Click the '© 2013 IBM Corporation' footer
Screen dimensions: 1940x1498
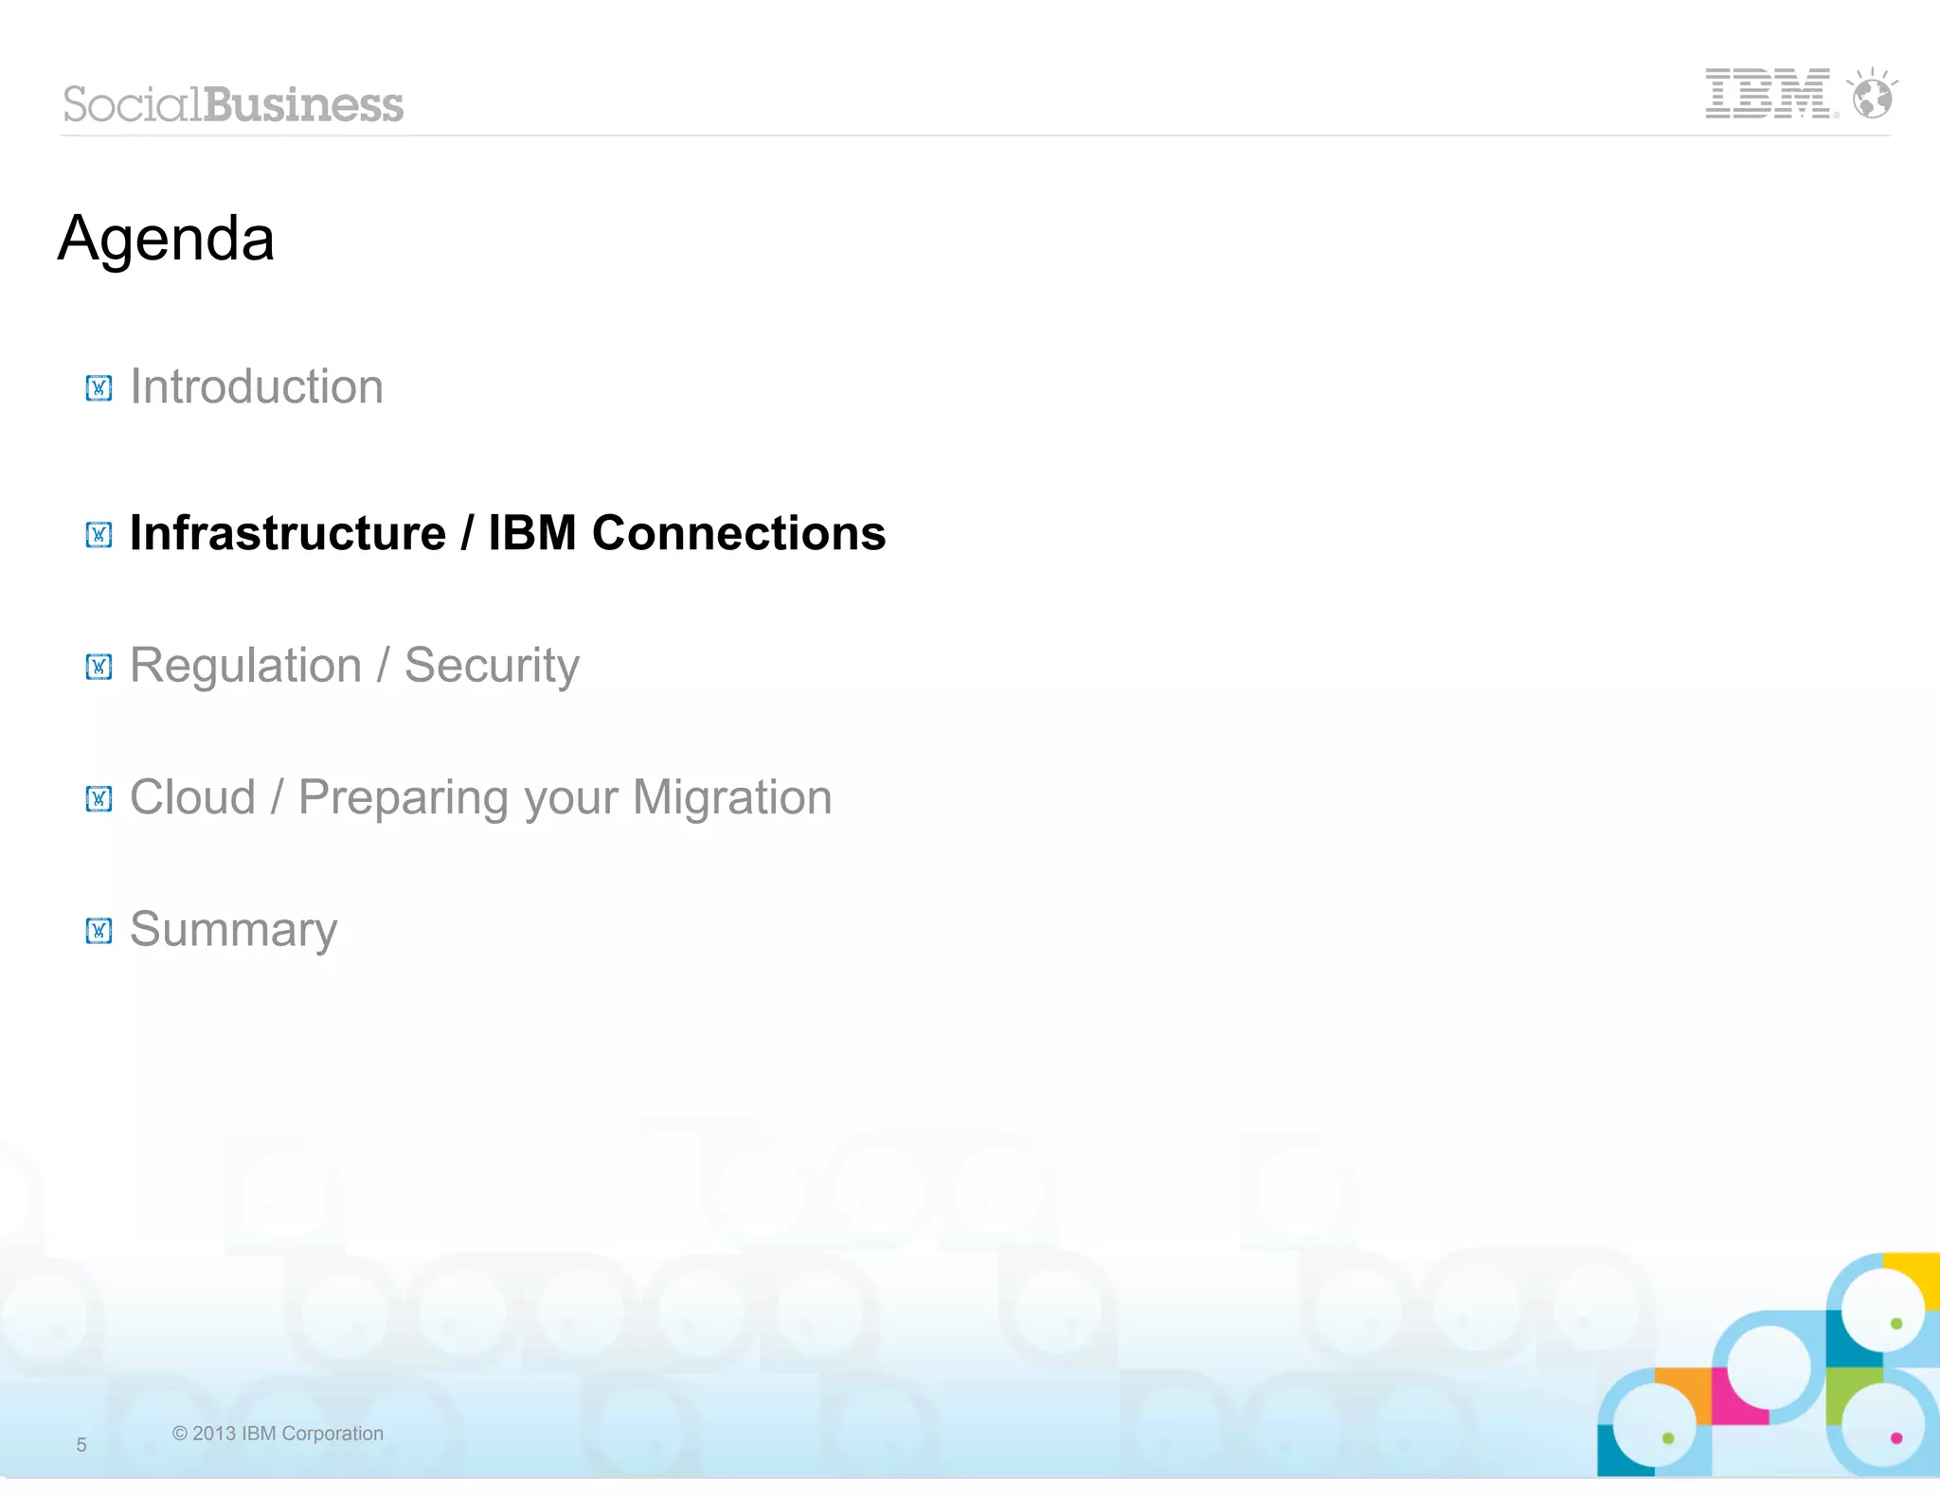tap(278, 1434)
